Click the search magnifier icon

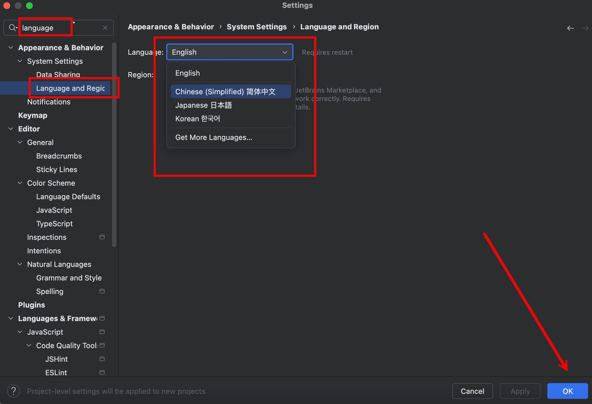click(12, 28)
